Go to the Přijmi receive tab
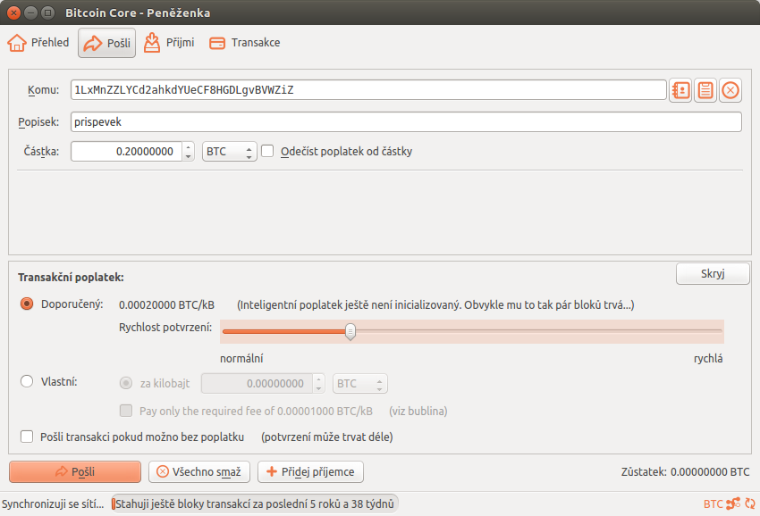This screenshot has height=516, width=760. 169,43
